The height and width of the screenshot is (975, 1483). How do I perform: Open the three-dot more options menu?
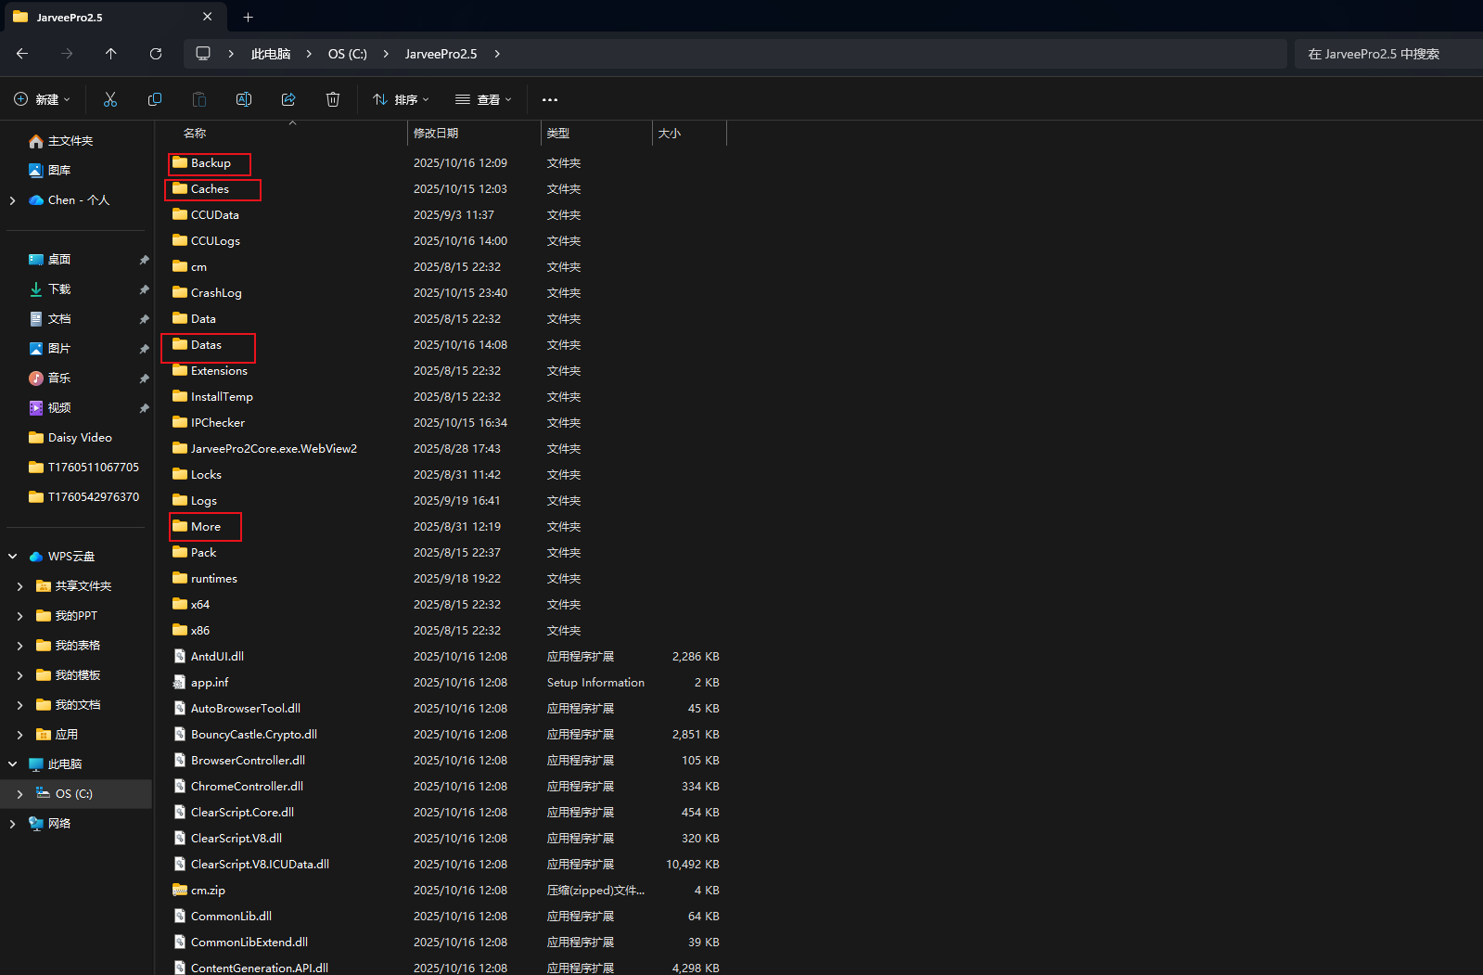pos(550,99)
